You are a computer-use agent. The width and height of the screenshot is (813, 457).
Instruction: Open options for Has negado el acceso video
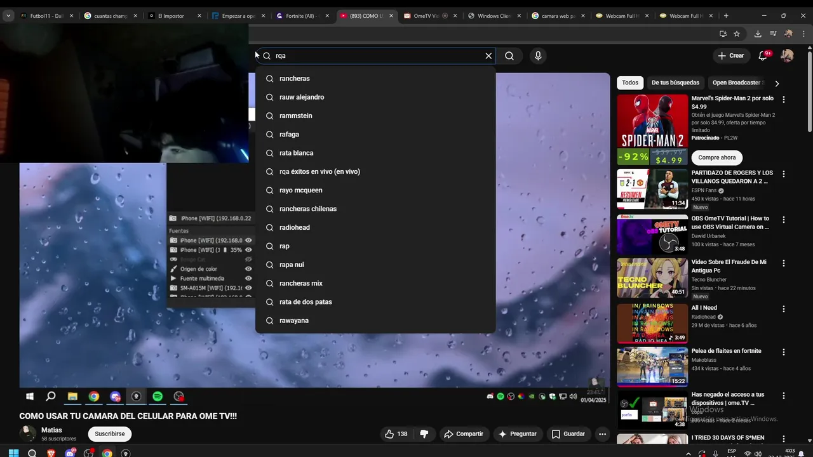784,395
